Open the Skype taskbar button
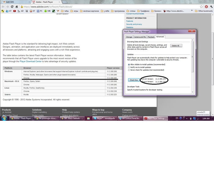214x172 pixels. point(105,119)
